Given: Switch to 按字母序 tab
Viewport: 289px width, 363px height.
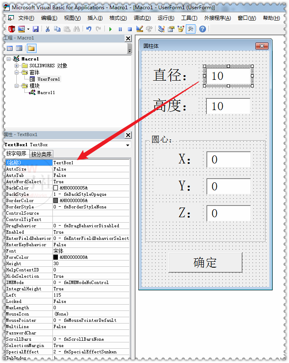Looking at the screenshot, I should (16, 153).
